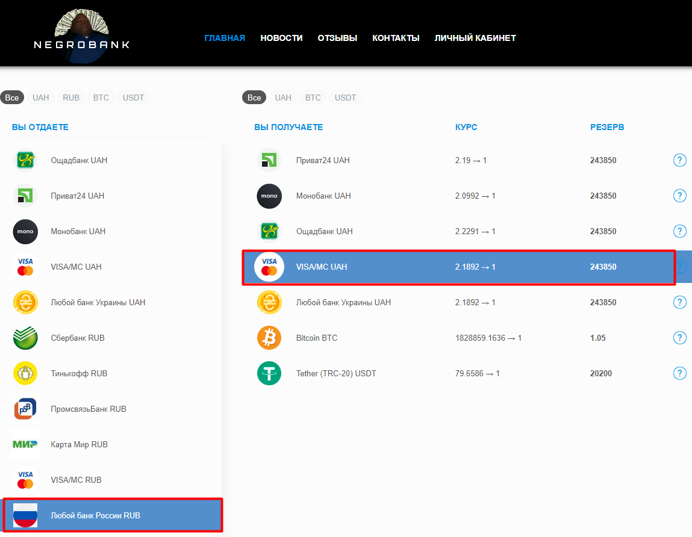692x537 pixels.
Task: Click the РЕЗЕРВ column header
Action: point(607,127)
